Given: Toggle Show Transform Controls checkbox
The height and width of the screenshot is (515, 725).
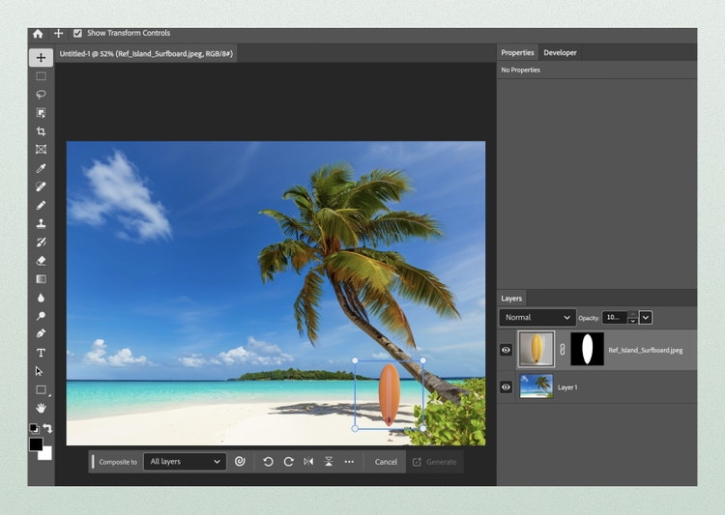Looking at the screenshot, I should point(77,33).
